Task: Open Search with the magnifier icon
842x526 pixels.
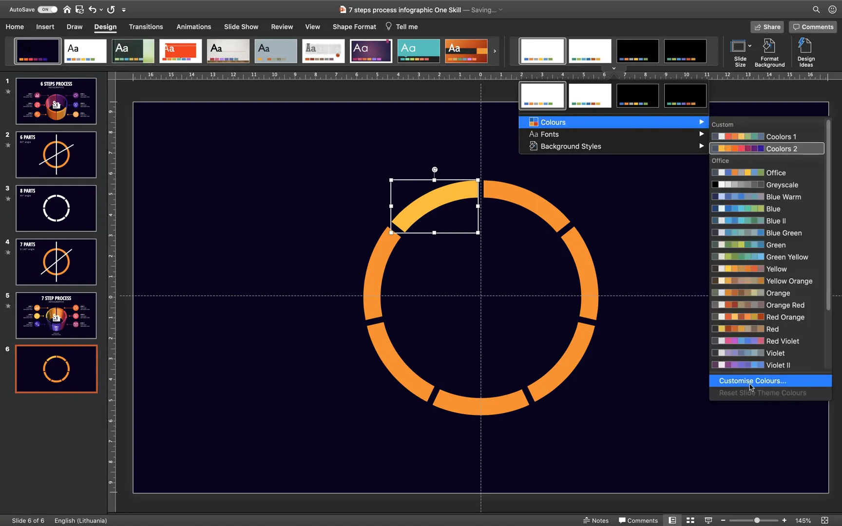Action: coord(816,9)
